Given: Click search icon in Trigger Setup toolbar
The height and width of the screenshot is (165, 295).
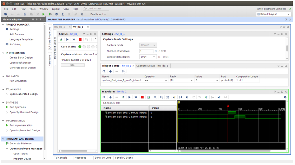Looking at the screenshot, I should coord(104,71).
